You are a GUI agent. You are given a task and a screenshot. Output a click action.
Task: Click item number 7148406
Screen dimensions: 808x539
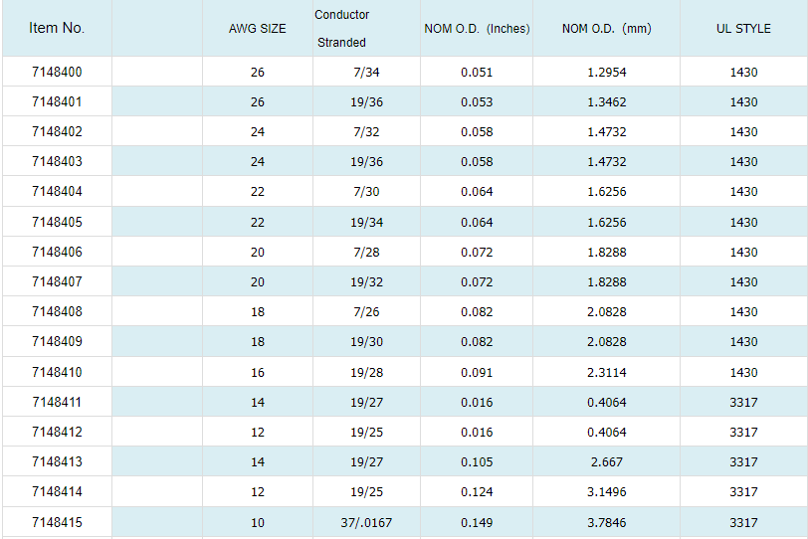click(57, 253)
